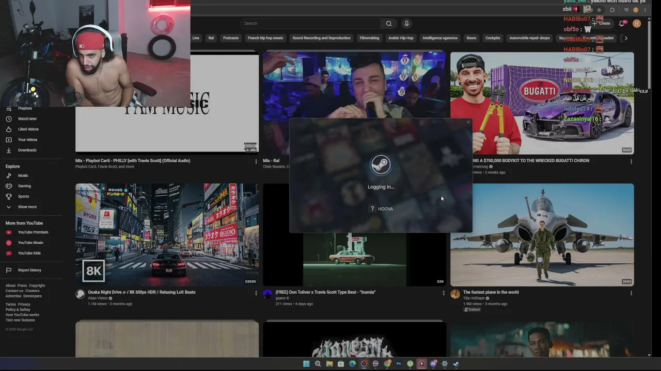Screen dimensions: 661x371
Task: Select the Intelligence agencies chip
Action: pos(440,38)
